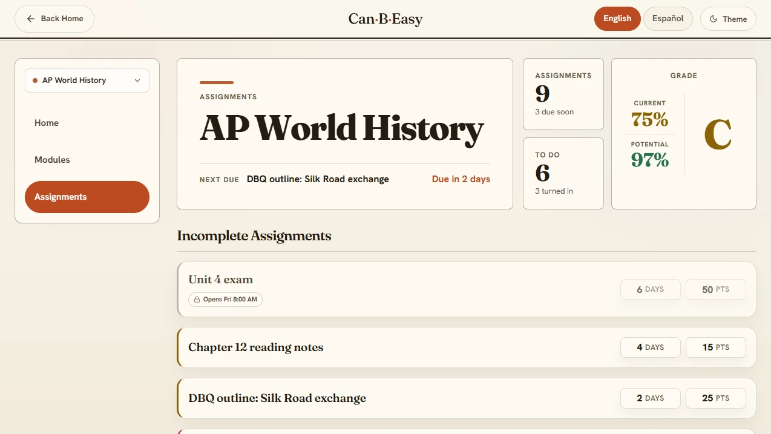Switch language to English
Viewport: 771px width, 434px height.
click(x=617, y=19)
